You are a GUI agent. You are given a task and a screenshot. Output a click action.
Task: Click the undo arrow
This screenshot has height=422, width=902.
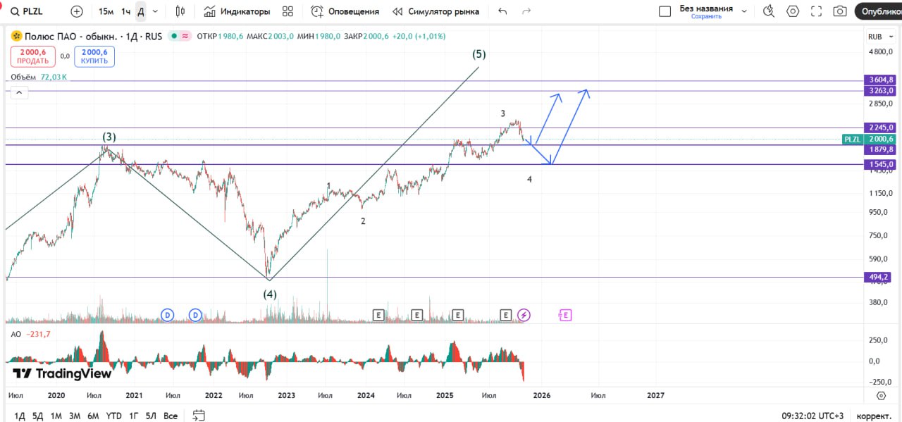tap(502, 11)
